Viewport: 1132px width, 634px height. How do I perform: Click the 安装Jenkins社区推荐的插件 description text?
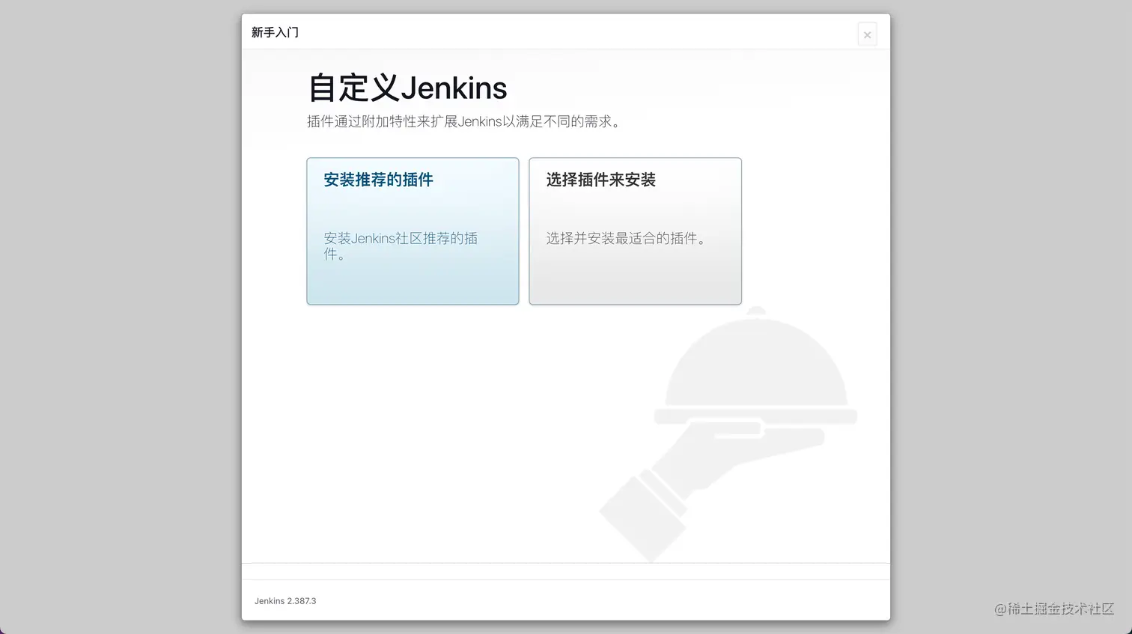point(401,246)
